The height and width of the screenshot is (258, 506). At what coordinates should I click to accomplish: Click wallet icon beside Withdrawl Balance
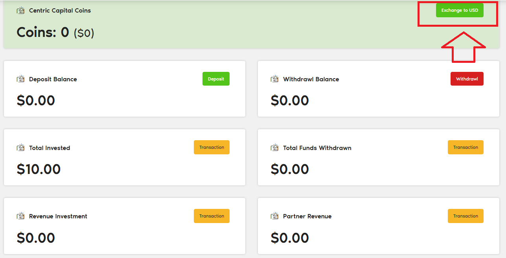[x=274, y=79]
